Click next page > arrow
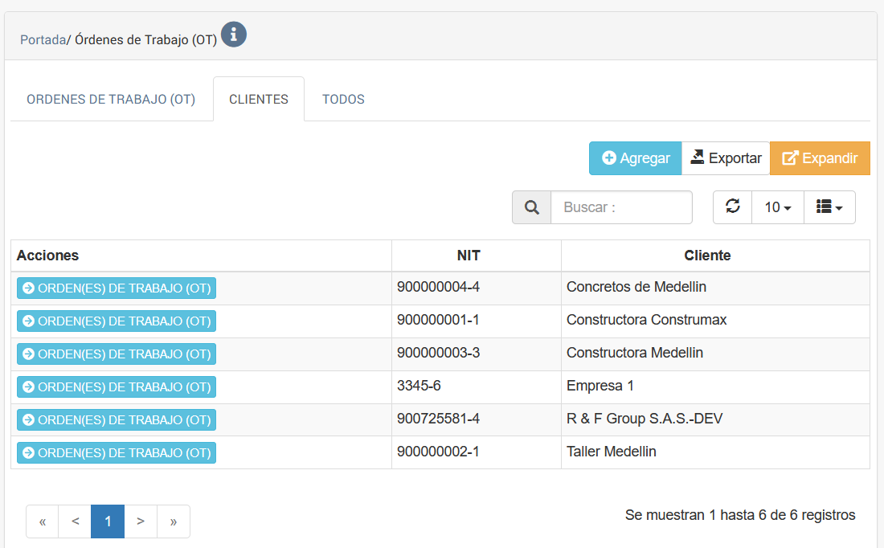 click(141, 521)
